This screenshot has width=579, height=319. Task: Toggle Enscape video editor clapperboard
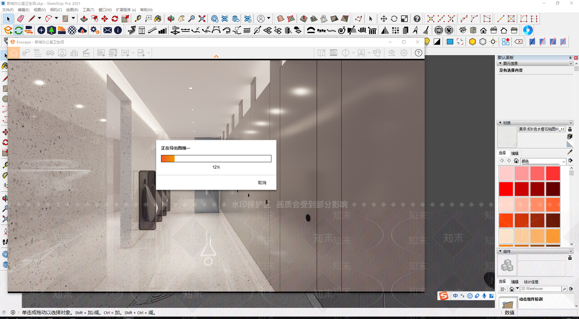click(x=86, y=53)
